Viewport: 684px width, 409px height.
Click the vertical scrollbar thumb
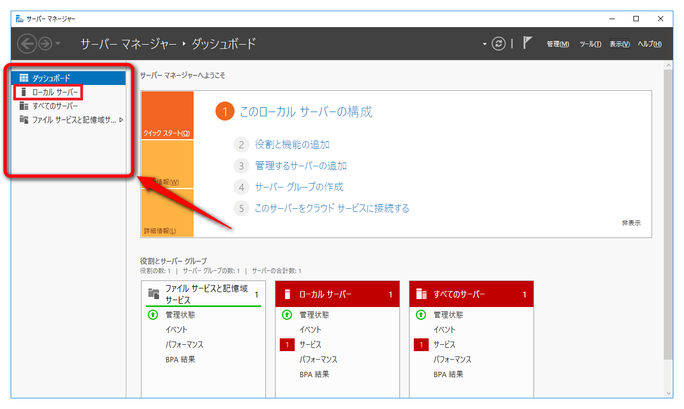(669, 215)
